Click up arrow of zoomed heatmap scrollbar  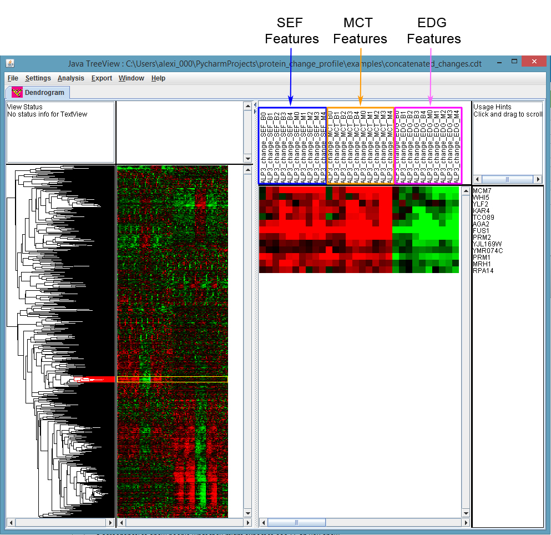466,191
